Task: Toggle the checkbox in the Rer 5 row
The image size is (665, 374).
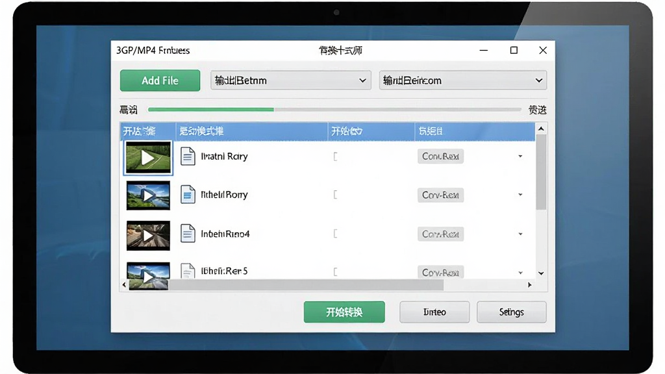Action: 336,272
